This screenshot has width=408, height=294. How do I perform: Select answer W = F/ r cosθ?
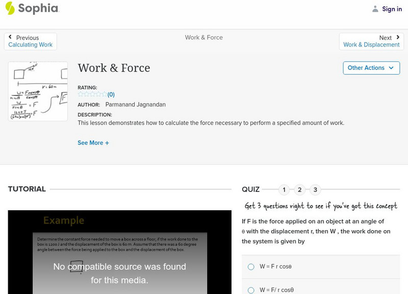[x=251, y=290]
